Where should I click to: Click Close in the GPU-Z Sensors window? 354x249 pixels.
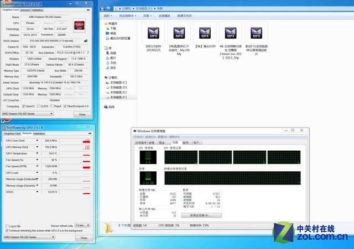click(83, 237)
